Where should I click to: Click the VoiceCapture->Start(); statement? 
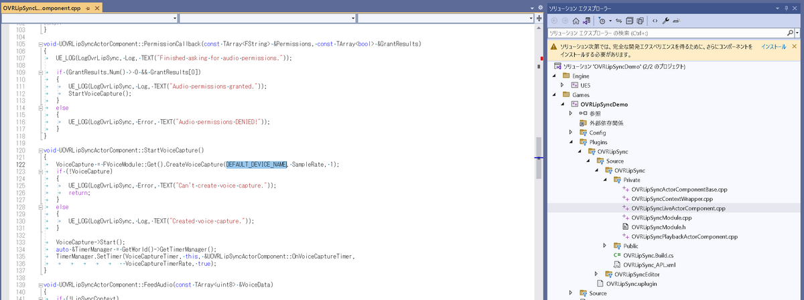[90, 242]
